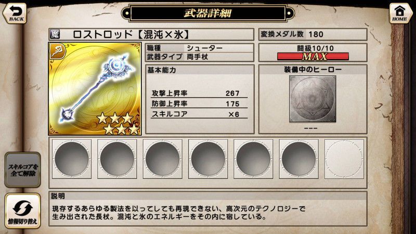Tap the BACK arrow button
The width and height of the screenshot is (416, 234).
[15, 14]
